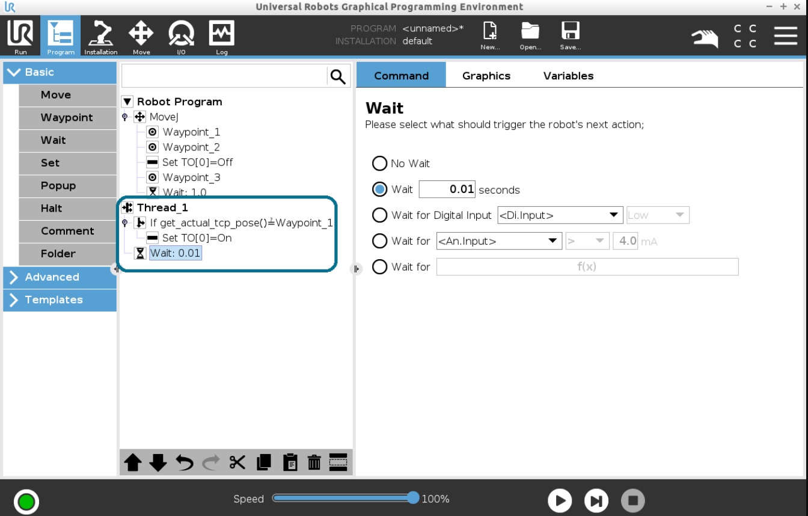
Task: Select Wait for f(x) expression radio
Action: [379, 266]
